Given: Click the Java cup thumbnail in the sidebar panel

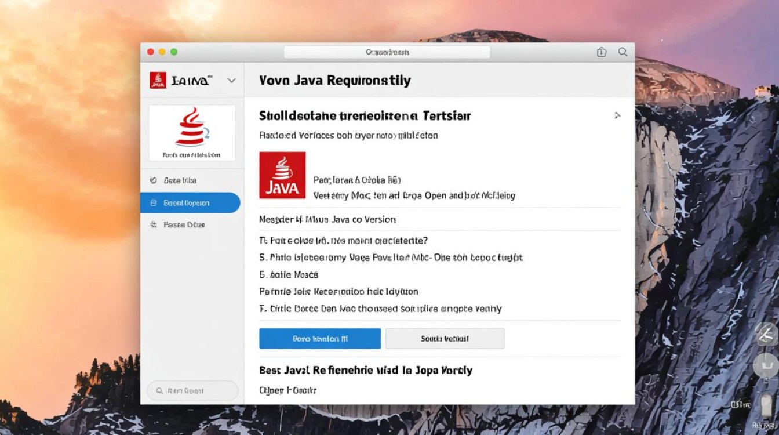Looking at the screenshot, I should (x=192, y=129).
